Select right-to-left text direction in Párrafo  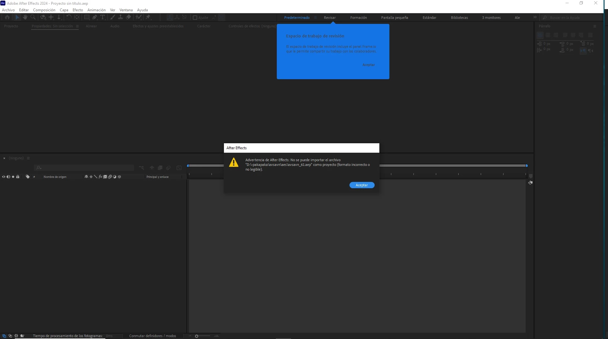pyautogui.click(x=590, y=51)
